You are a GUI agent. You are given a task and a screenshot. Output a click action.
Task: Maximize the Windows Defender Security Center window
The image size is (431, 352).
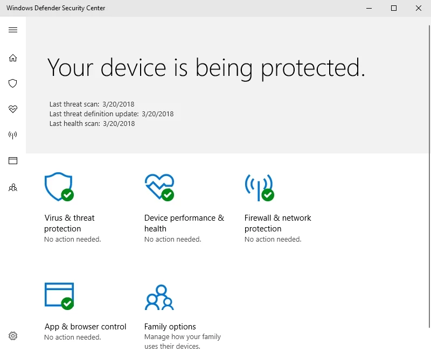click(394, 8)
